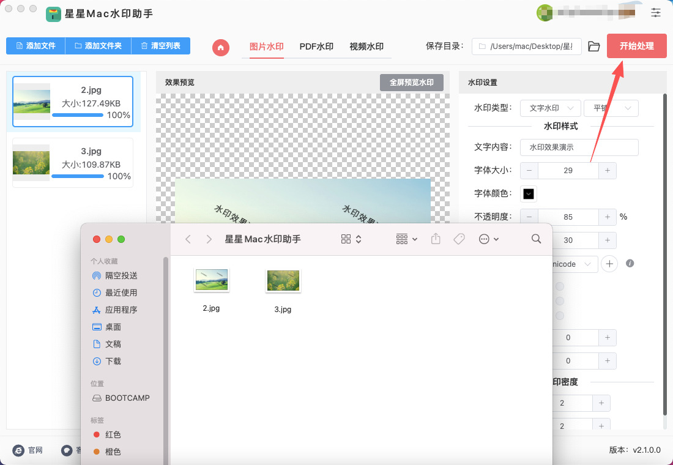The width and height of the screenshot is (673, 465).
Task: Click the 文字内容 watermark text field
Action: click(x=579, y=147)
